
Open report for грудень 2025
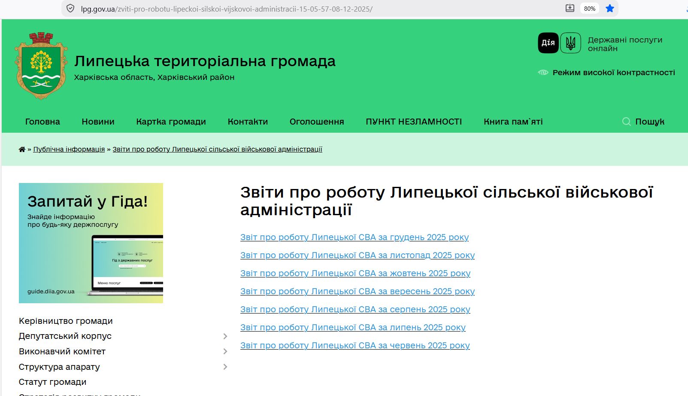tap(355, 237)
